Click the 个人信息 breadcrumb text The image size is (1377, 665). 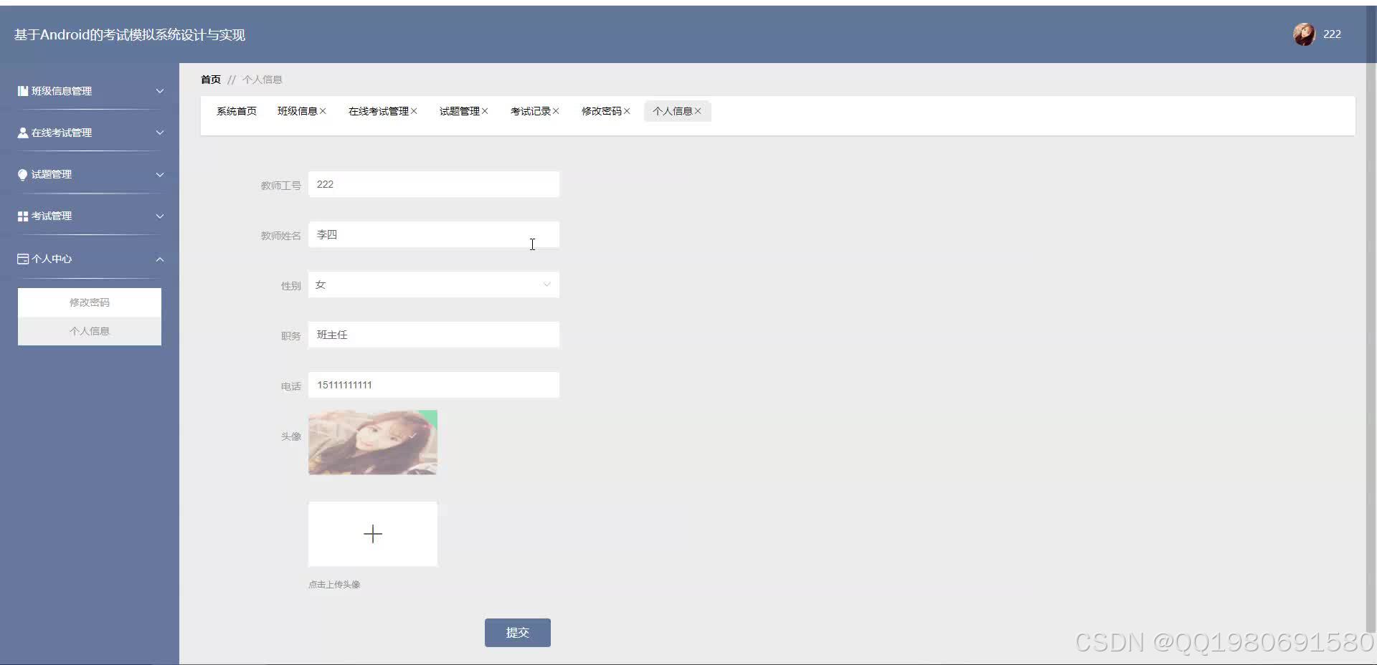coord(262,80)
